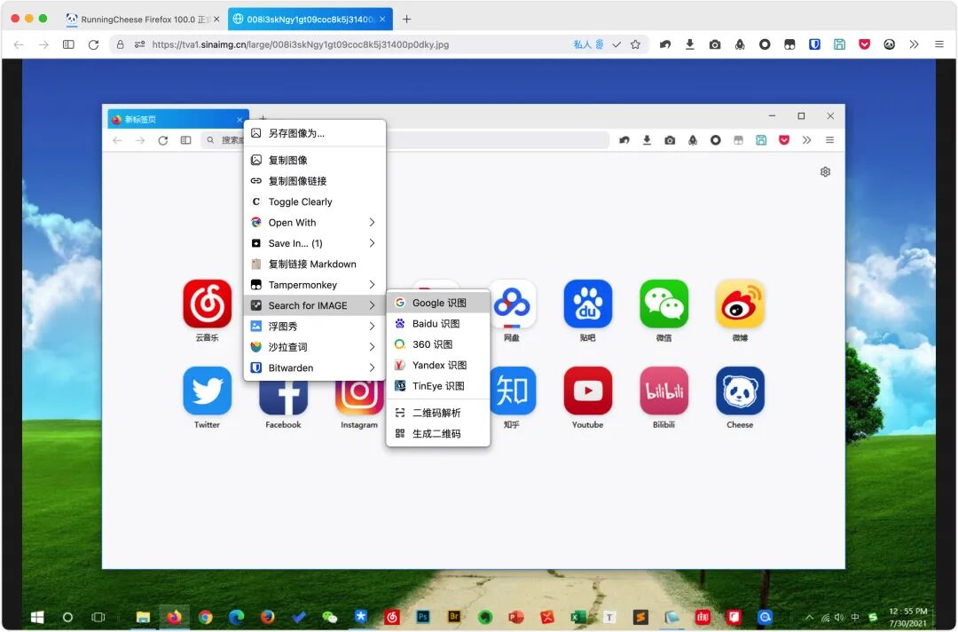Switch to the RunningCheese Firefox 100.0 tab
The width and height of the screenshot is (958, 632).
144,19
